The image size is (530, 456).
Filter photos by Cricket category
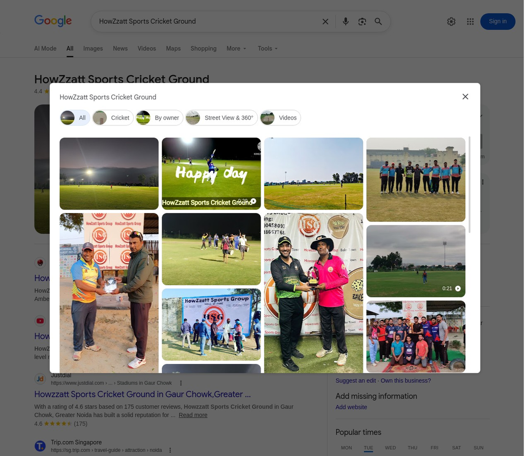[113, 118]
